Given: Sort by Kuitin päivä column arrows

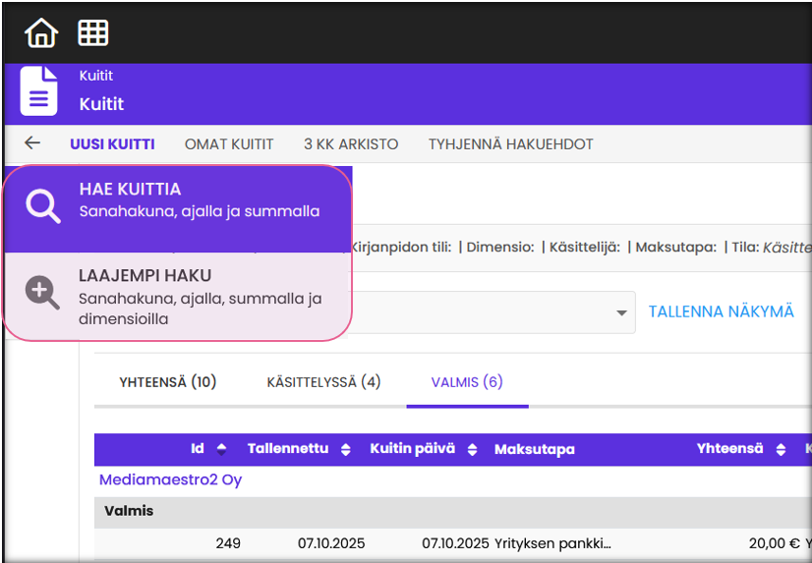Looking at the screenshot, I should click(472, 449).
